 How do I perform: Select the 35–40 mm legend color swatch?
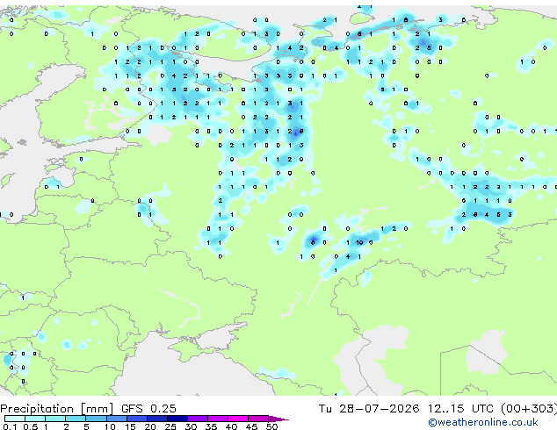[x=217, y=419]
